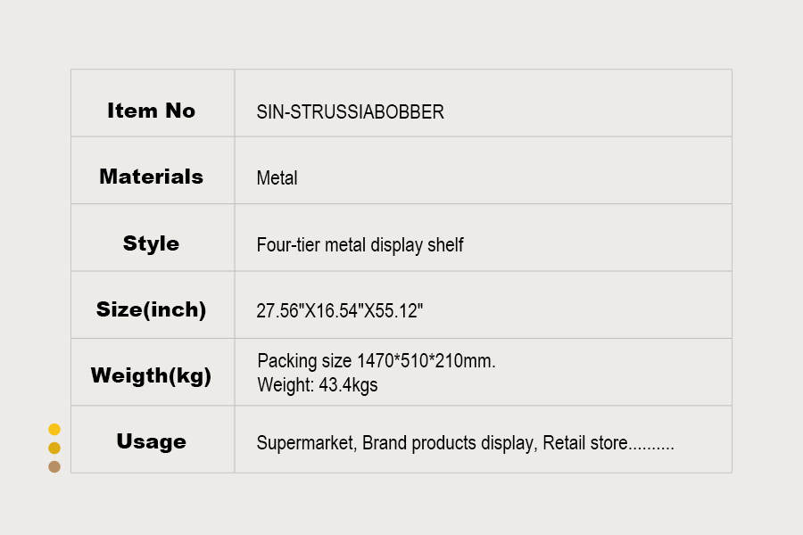Select the Weigth(kg) header cell
The width and height of the screenshot is (803, 535).
[x=152, y=375]
